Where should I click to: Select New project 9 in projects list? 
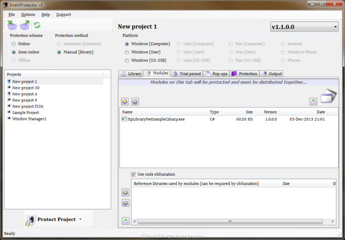[54, 100]
